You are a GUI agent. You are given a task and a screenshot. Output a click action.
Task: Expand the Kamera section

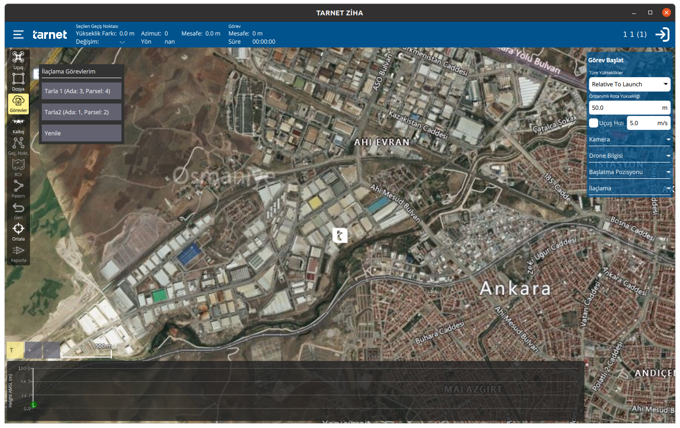630,139
